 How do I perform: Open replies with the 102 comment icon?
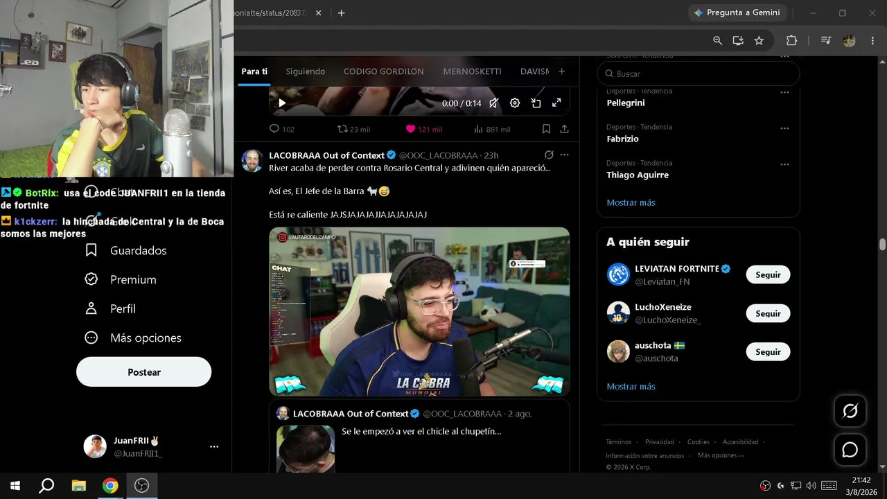pos(281,129)
